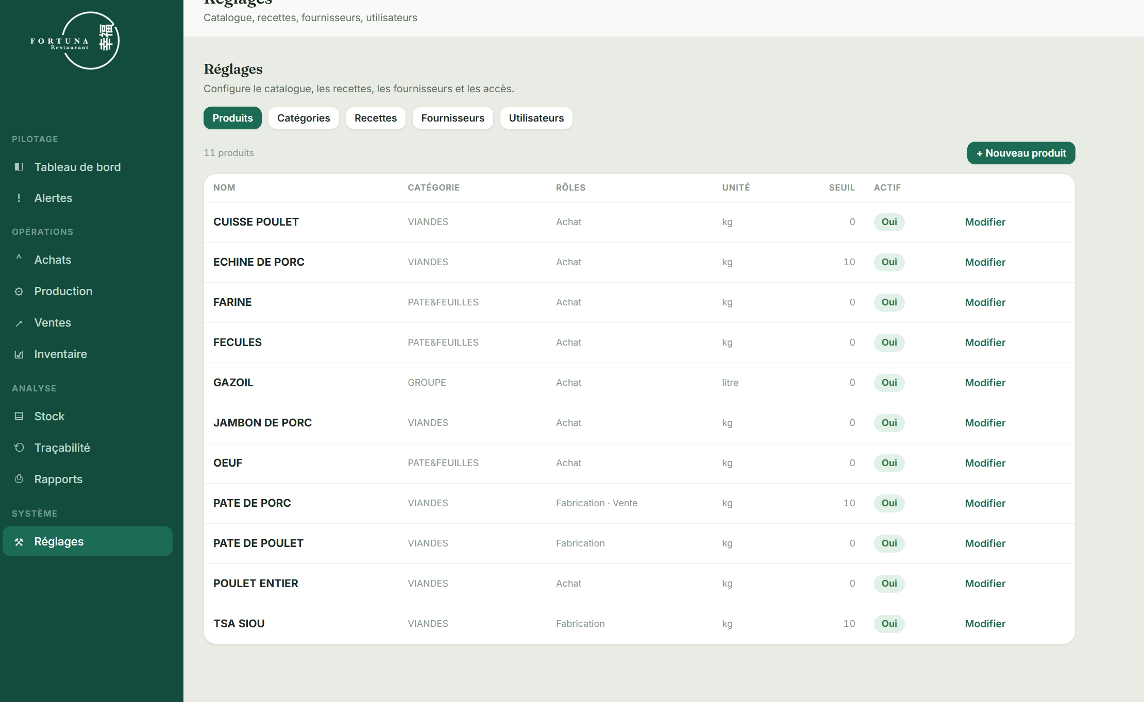Click the RÔLES column header
The width and height of the screenshot is (1144, 702).
[570, 187]
